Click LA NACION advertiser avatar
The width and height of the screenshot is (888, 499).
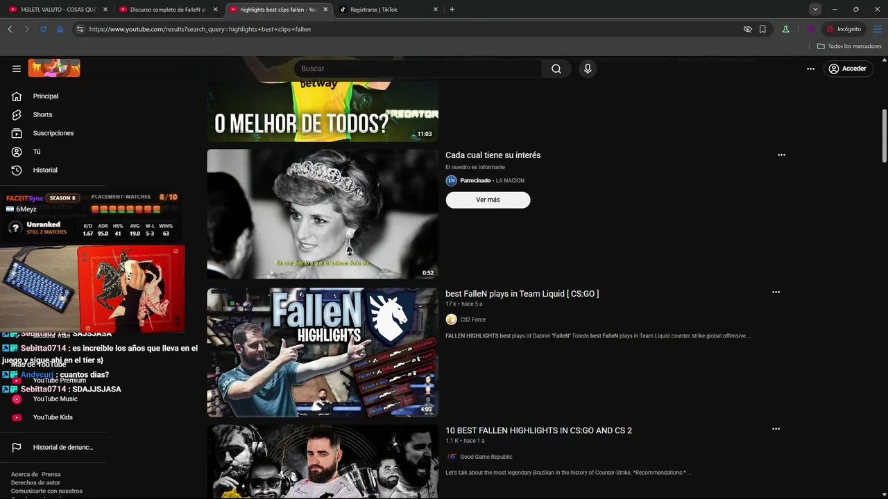(451, 181)
